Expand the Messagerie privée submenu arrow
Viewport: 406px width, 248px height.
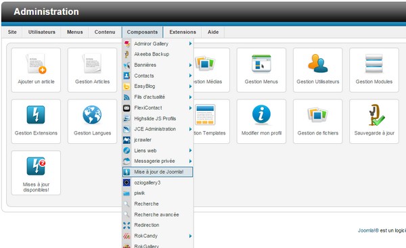(x=190, y=161)
